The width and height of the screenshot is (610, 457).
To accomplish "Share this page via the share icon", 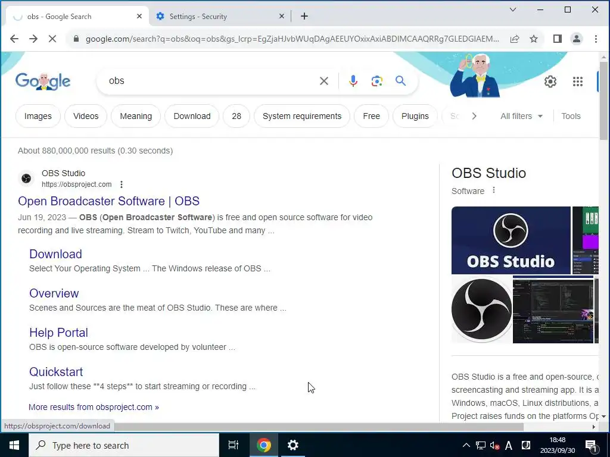I will 515,39.
